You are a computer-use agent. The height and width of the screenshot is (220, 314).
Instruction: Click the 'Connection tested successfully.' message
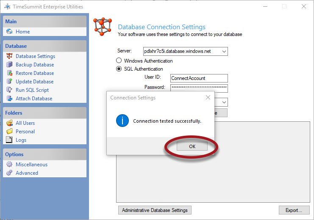(167, 121)
